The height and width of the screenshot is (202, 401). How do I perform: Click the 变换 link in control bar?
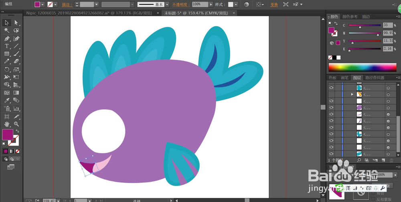click(x=274, y=4)
